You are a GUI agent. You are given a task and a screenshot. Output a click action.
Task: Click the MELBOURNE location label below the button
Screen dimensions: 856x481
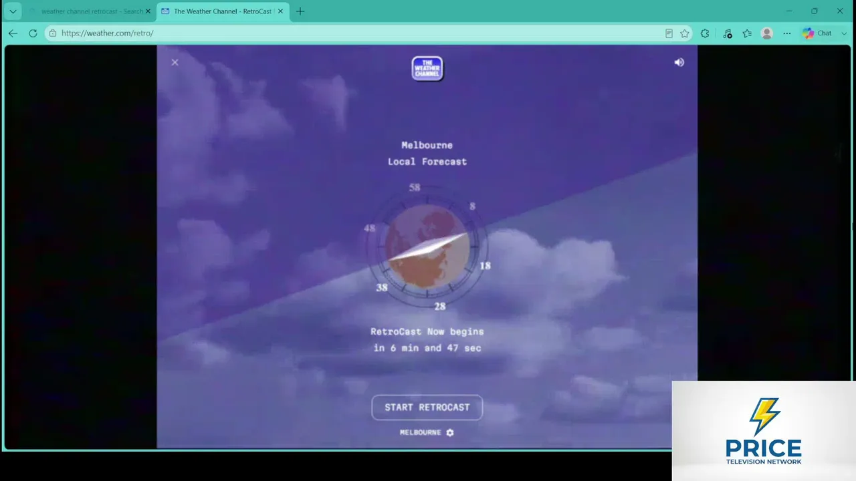(420, 432)
